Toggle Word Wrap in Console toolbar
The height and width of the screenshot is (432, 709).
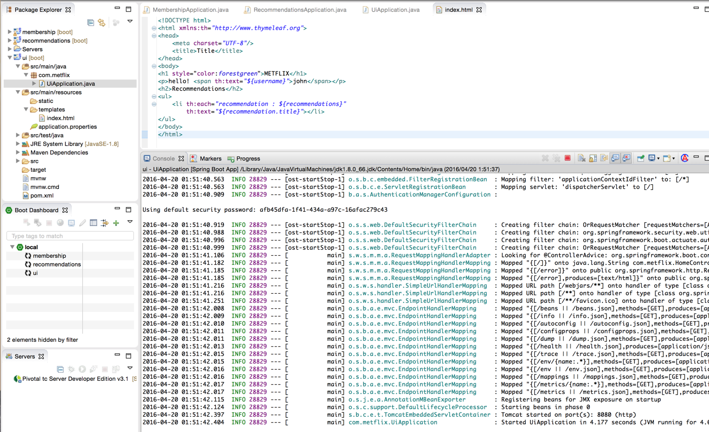pyautogui.click(x=604, y=158)
